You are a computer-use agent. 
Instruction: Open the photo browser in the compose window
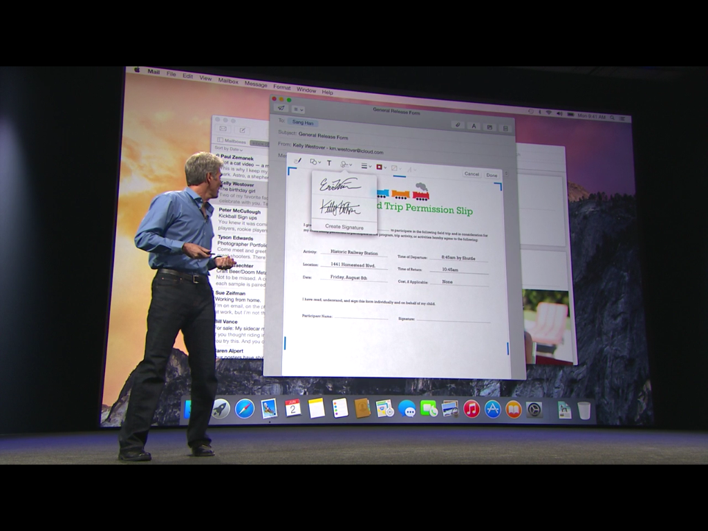pyautogui.click(x=490, y=127)
